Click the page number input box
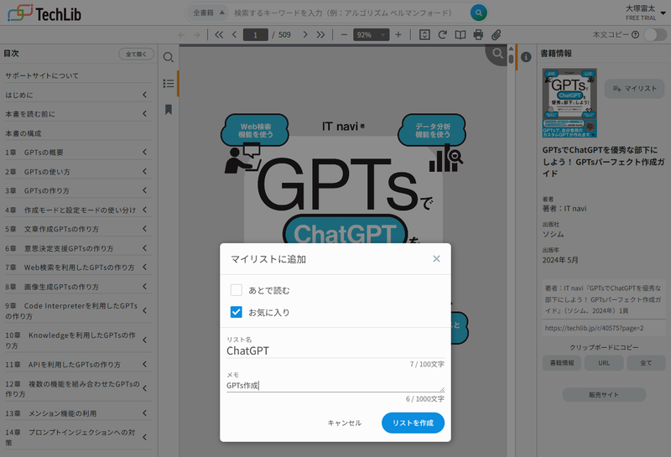 pos(256,34)
